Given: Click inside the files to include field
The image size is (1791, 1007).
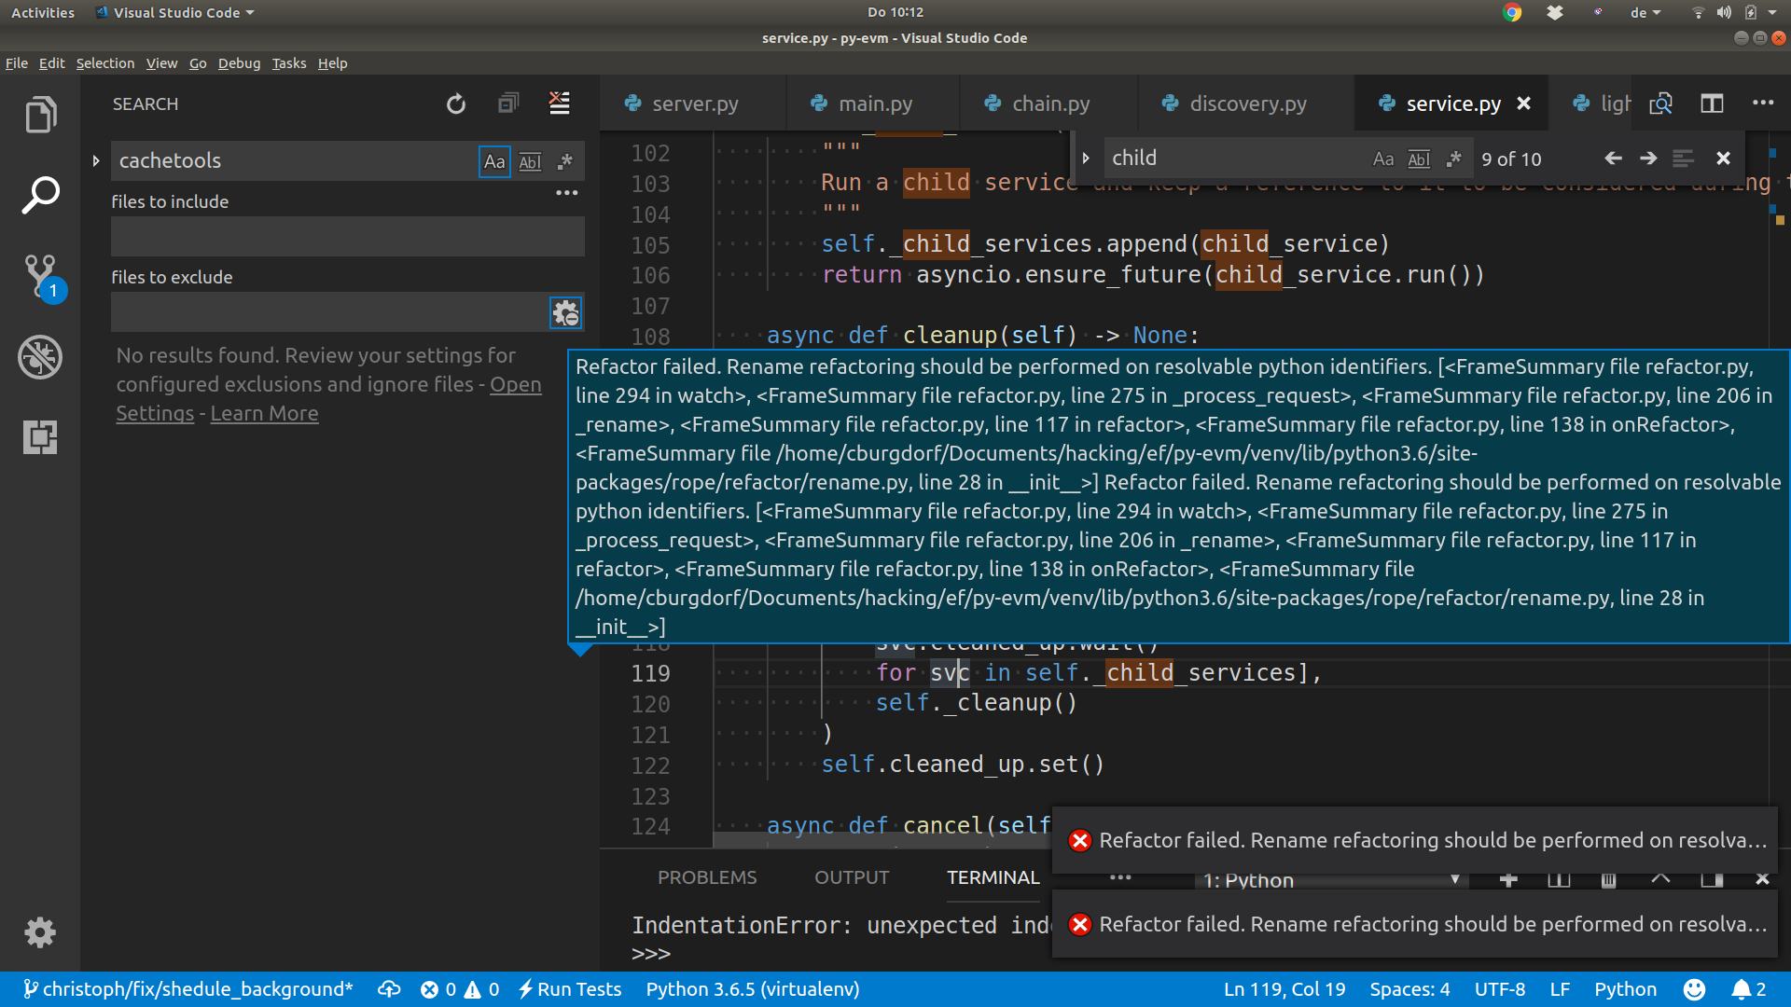Looking at the screenshot, I should (x=347, y=237).
